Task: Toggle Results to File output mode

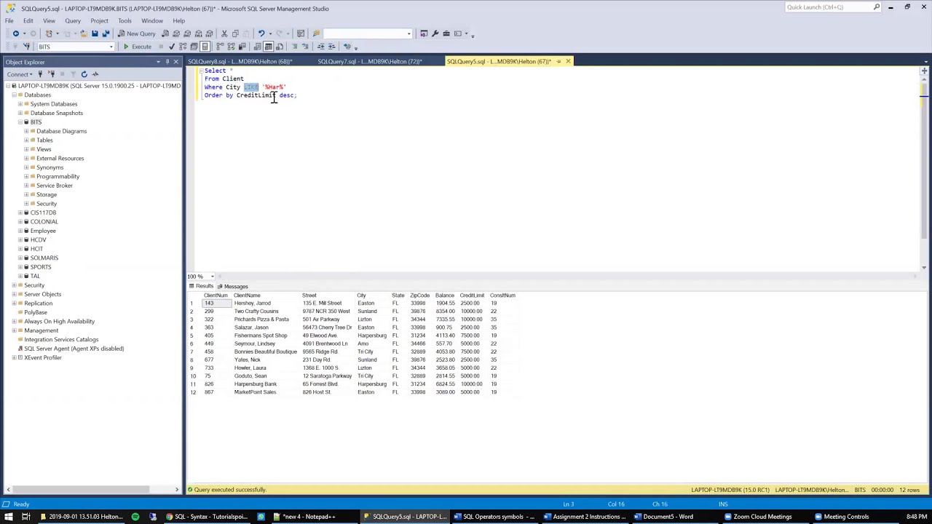Action: [279, 47]
